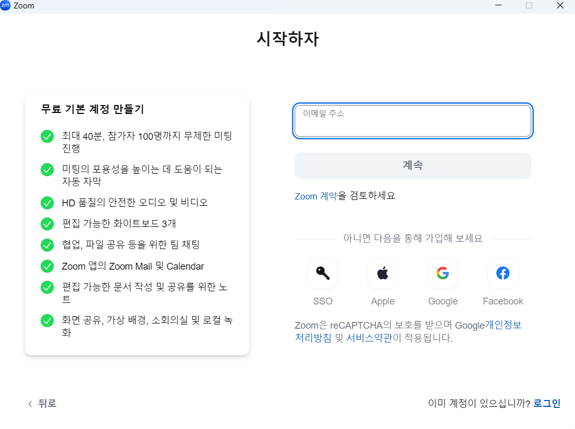This screenshot has height=429, width=575.
Task: Click the SSO label text
Action: pyautogui.click(x=323, y=301)
